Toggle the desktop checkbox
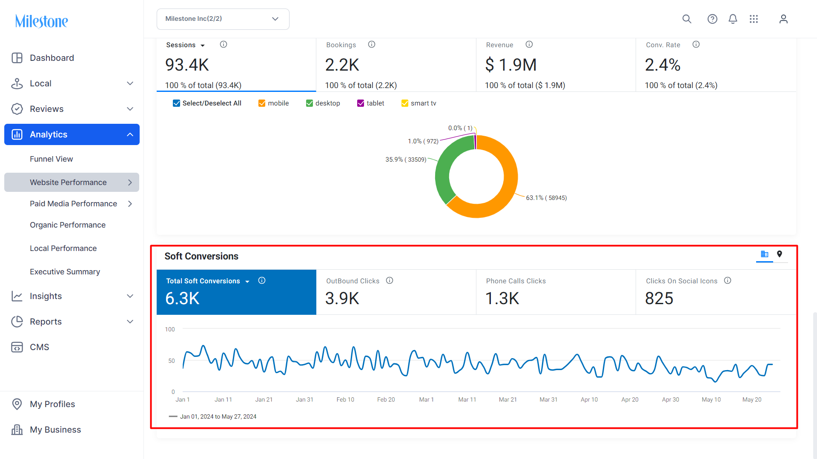This screenshot has width=817, height=459. (x=310, y=103)
